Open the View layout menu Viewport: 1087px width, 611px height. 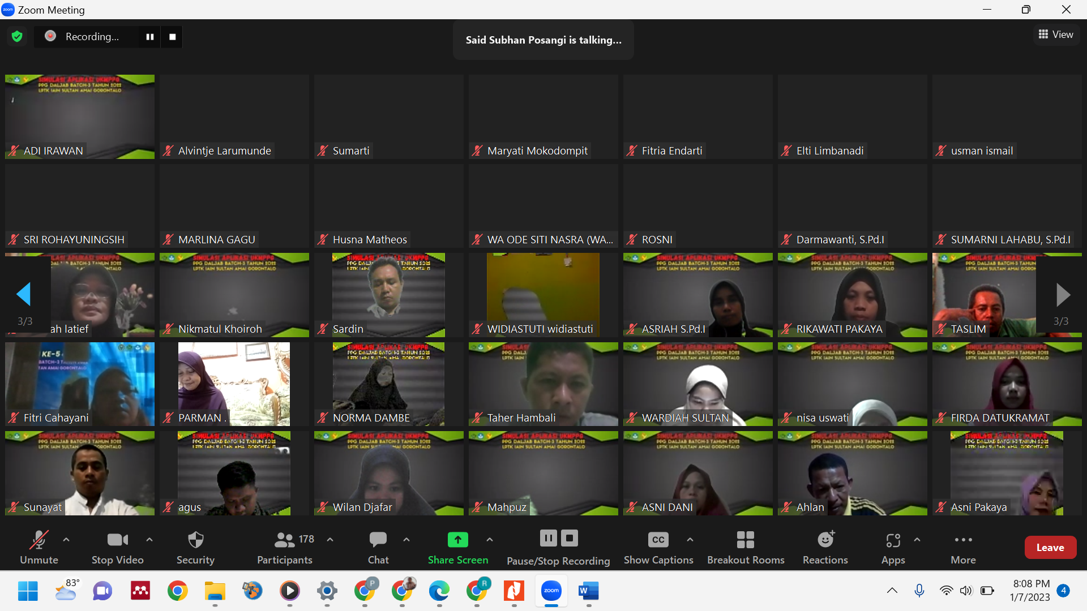pyautogui.click(x=1056, y=35)
